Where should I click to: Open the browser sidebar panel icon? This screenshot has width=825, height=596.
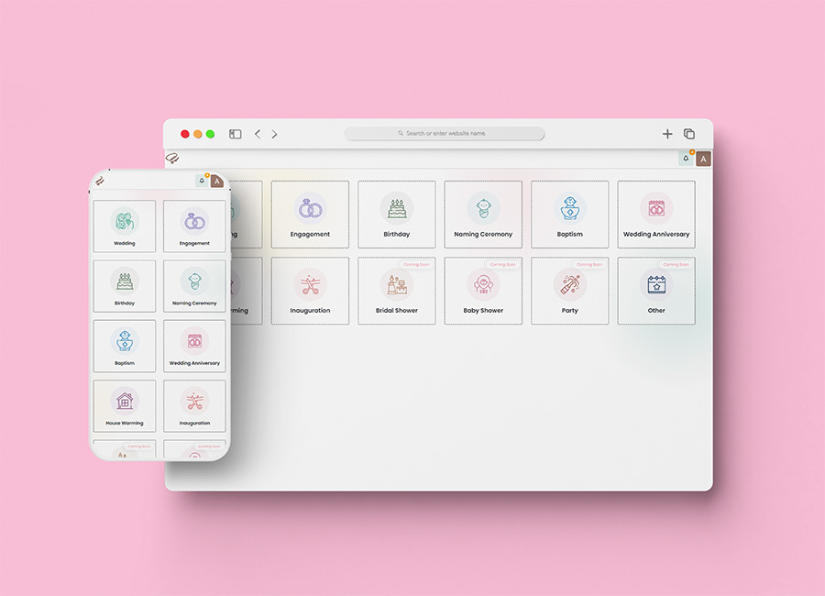click(x=235, y=134)
